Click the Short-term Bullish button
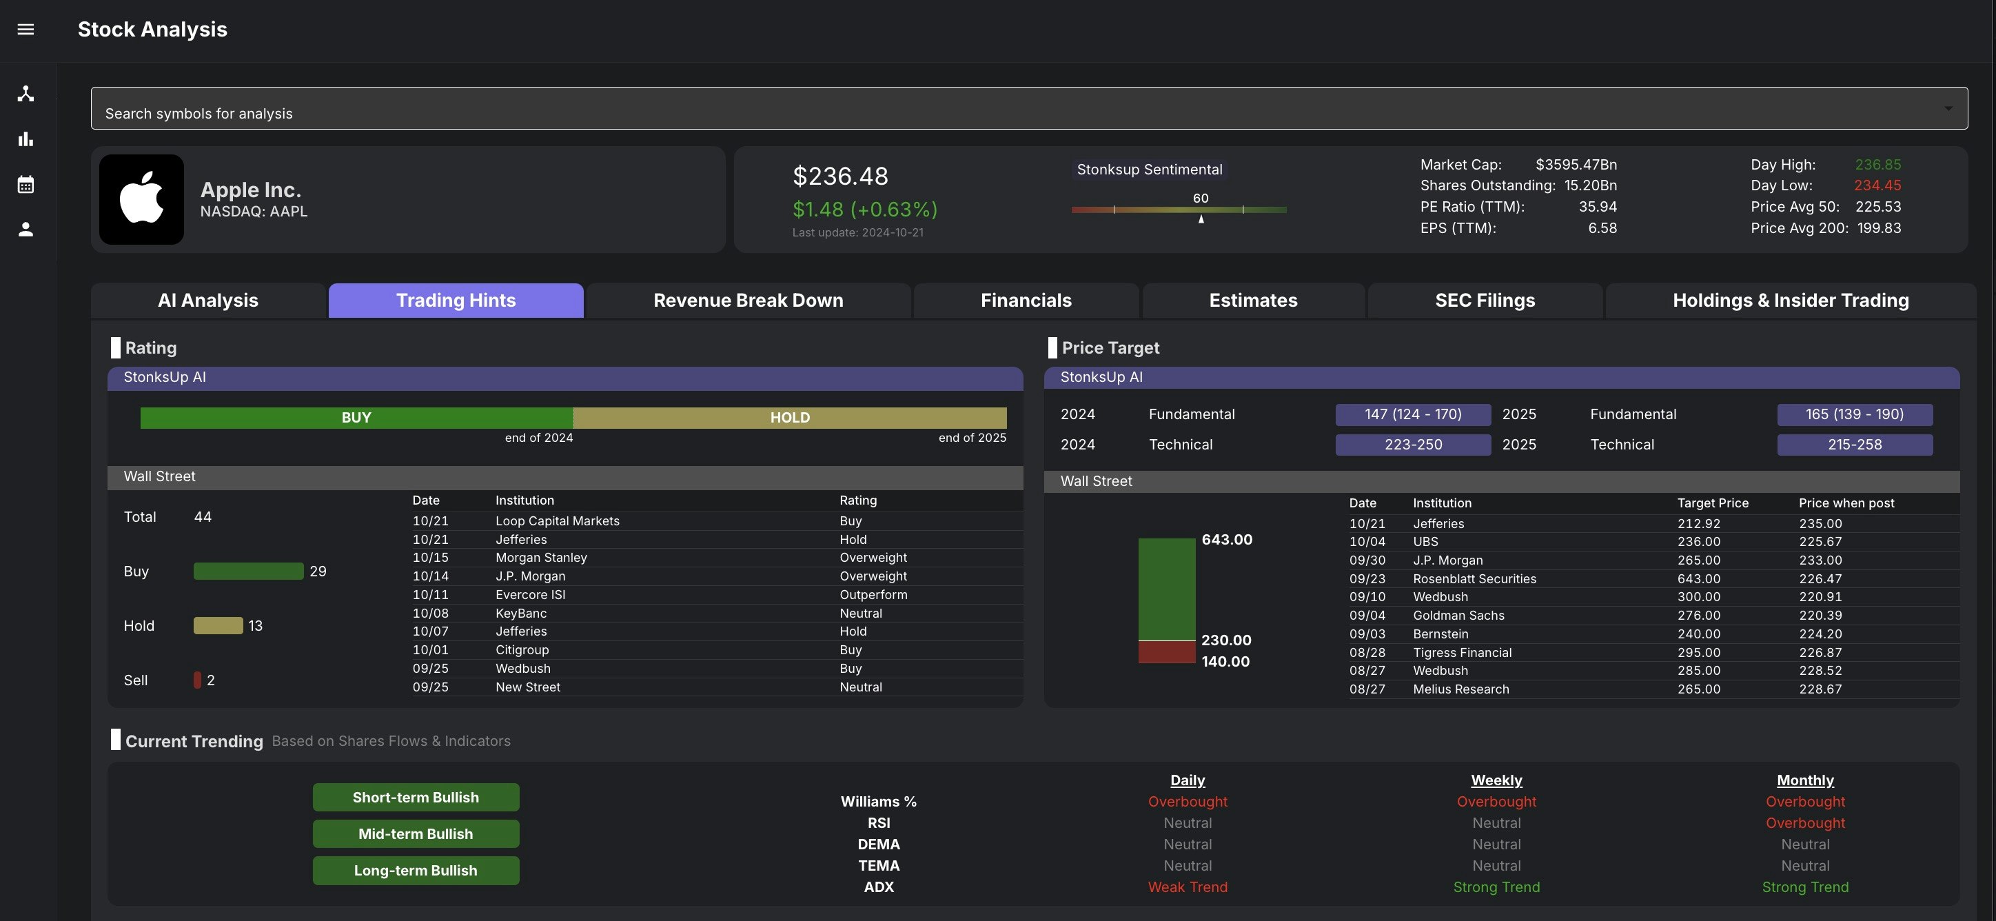The height and width of the screenshot is (921, 1996). (416, 797)
